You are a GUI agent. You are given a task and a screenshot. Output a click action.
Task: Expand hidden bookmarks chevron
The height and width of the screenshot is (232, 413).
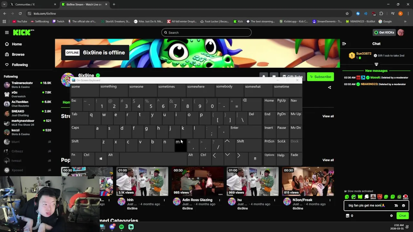click(405, 22)
